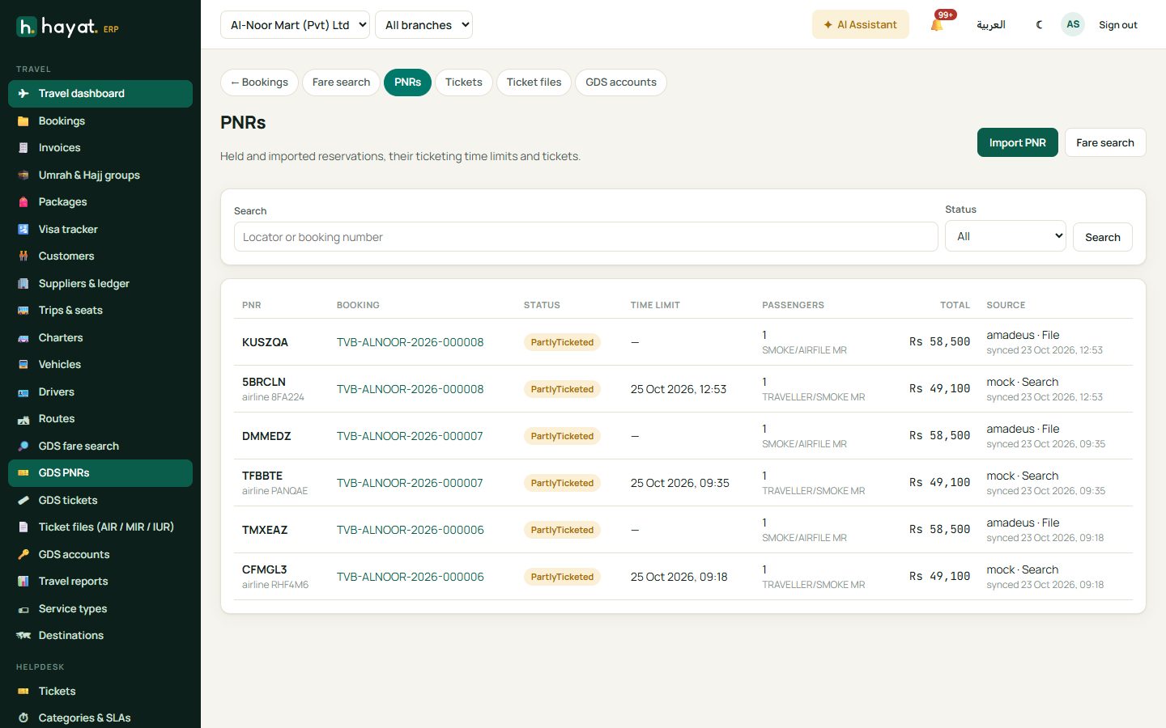Sign out of the account
1166x728 pixels.
[1118, 25]
